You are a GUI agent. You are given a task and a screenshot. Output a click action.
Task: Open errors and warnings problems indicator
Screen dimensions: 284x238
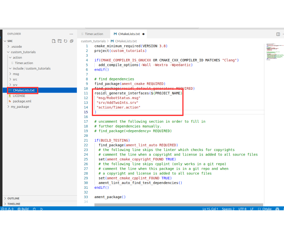pos(7,209)
